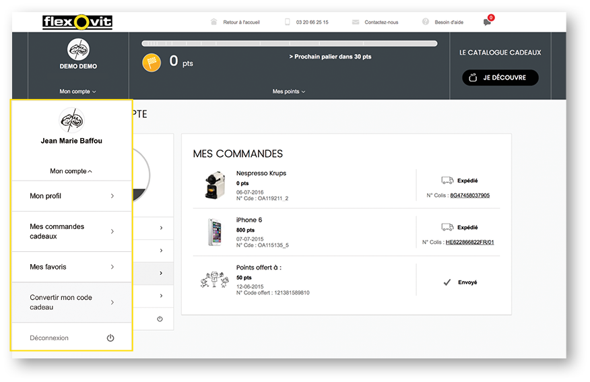Click the phone icon in header
This screenshot has height=382, width=590.
(288, 22)
